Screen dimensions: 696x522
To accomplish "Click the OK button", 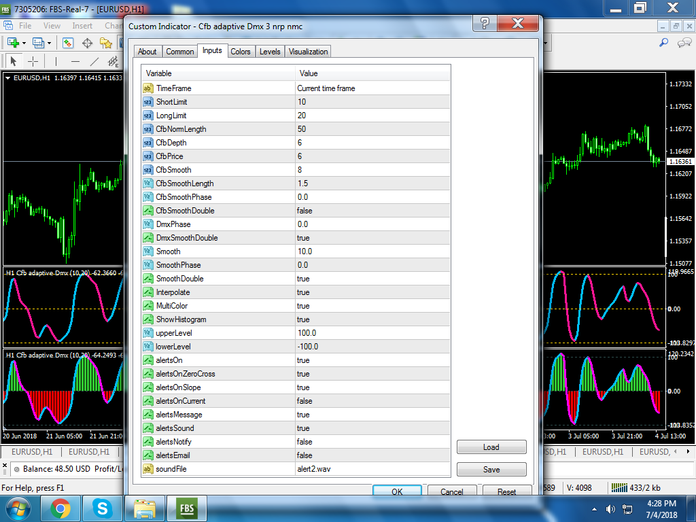I will click(x=397, y=491).
